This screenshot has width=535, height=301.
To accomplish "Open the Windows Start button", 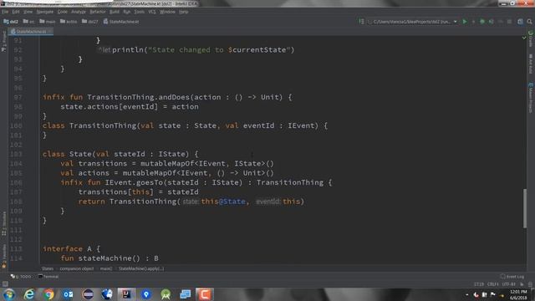I will pyautogui.click(x=9, y=294).
